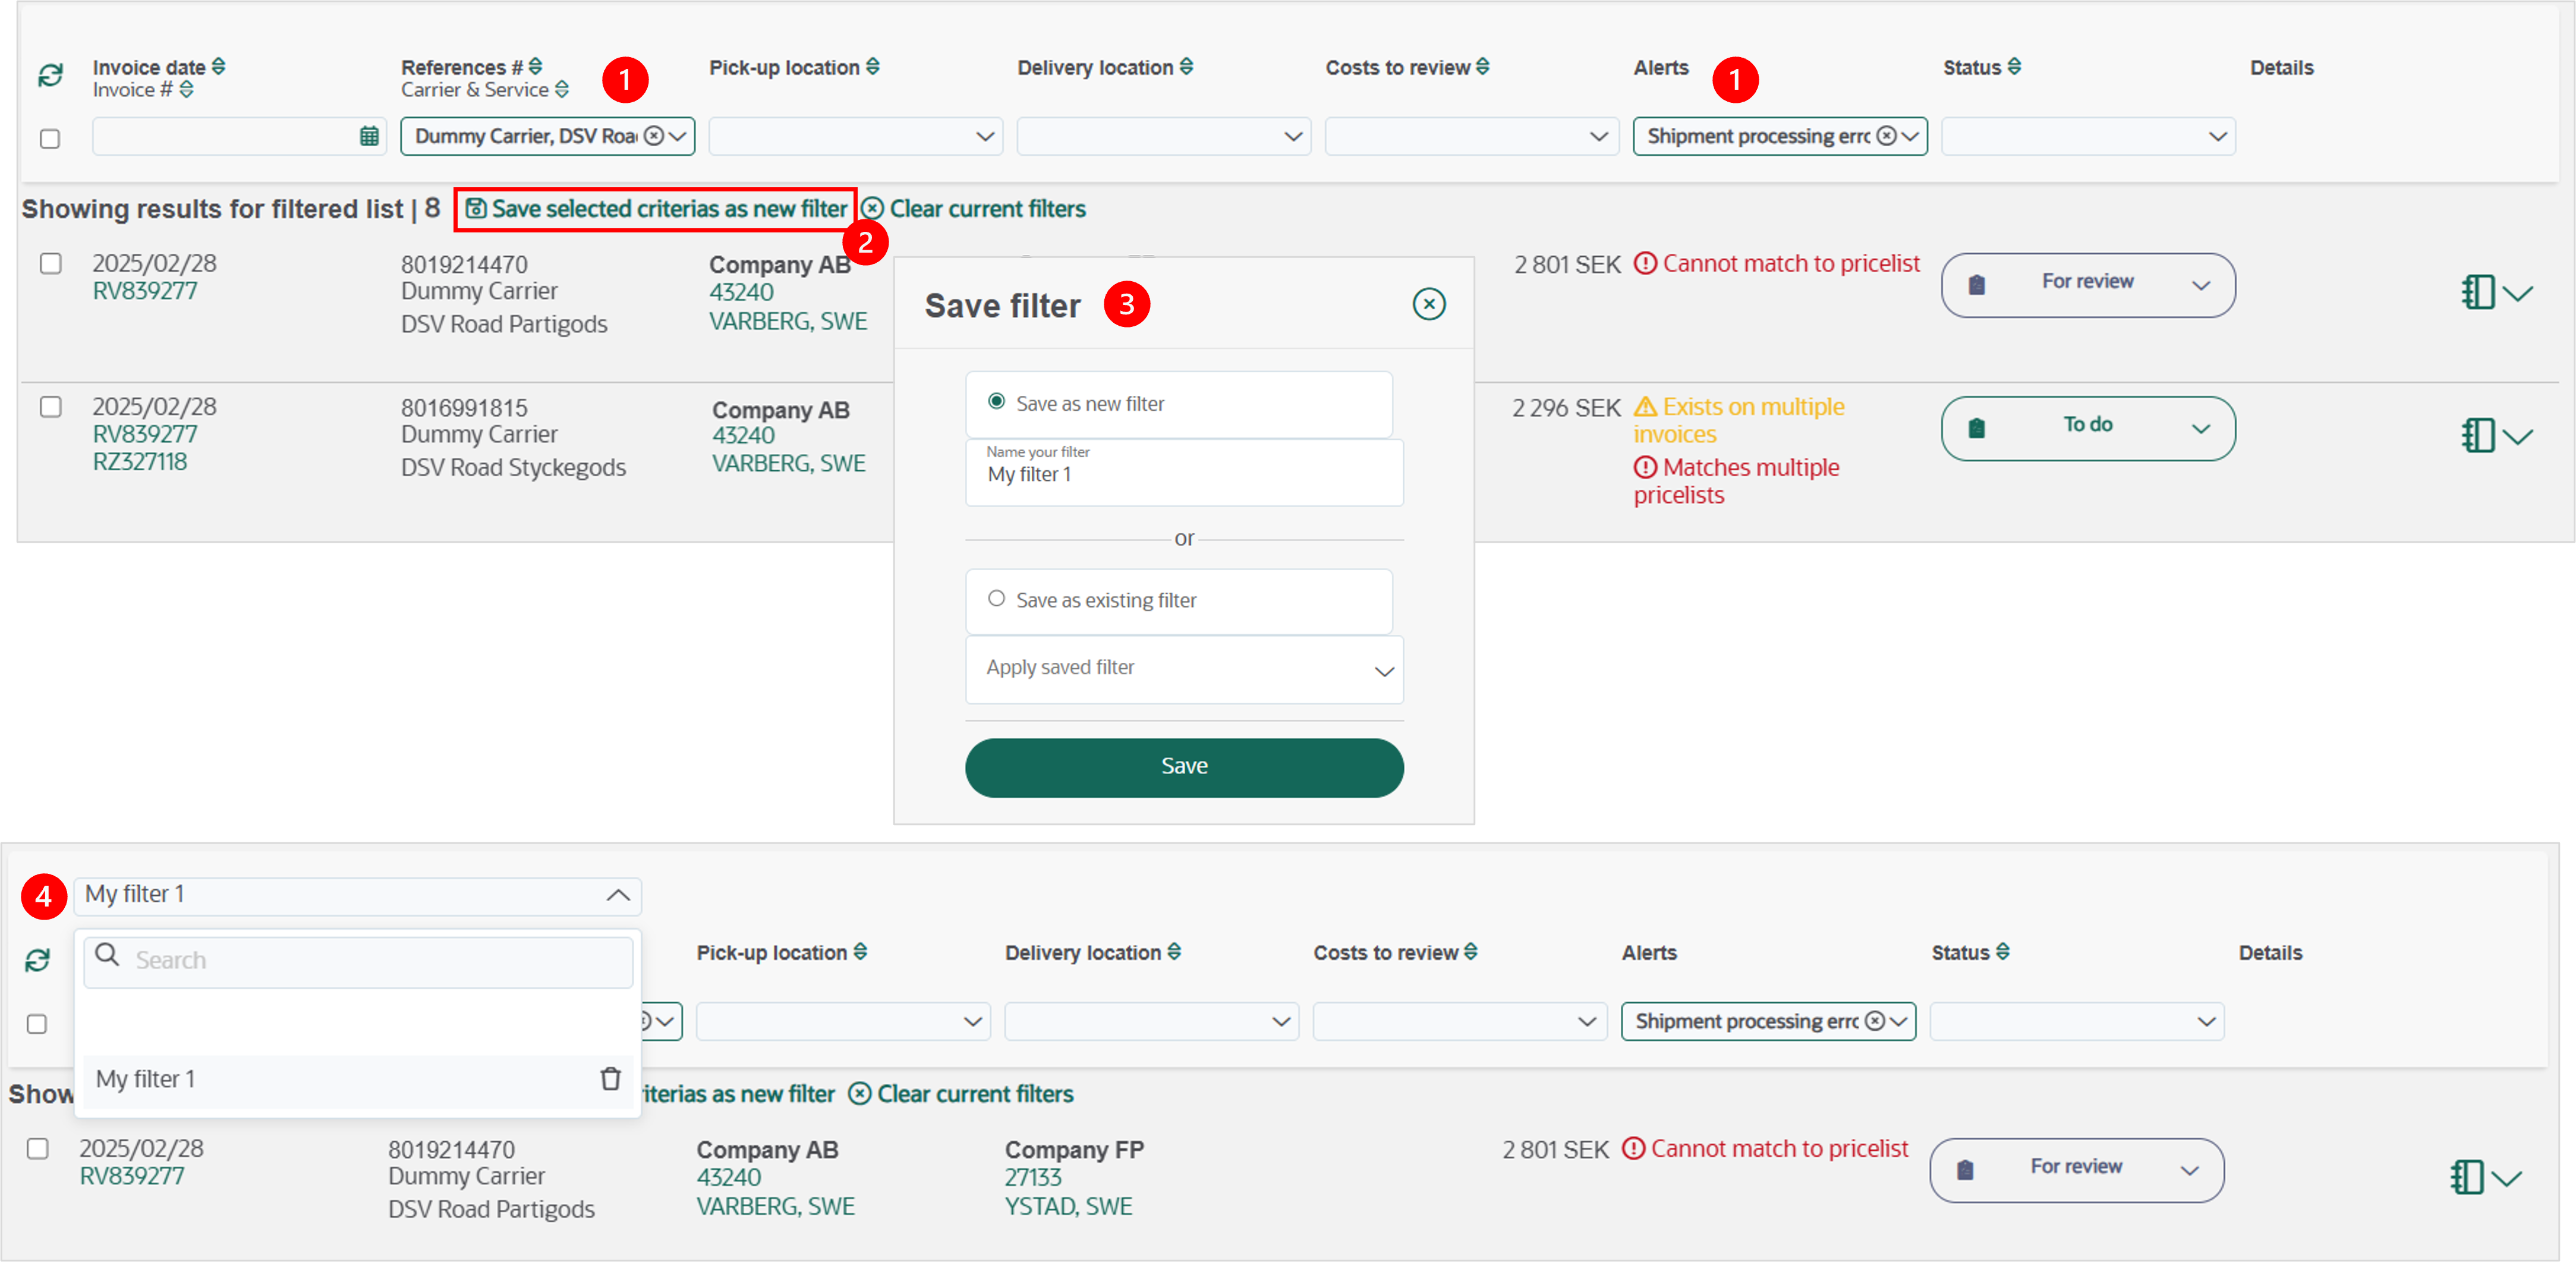The image size is (2576, 1262).
Task: Open Delivery location filter dropdown in top table
Action: click(x=1164, y=136)
